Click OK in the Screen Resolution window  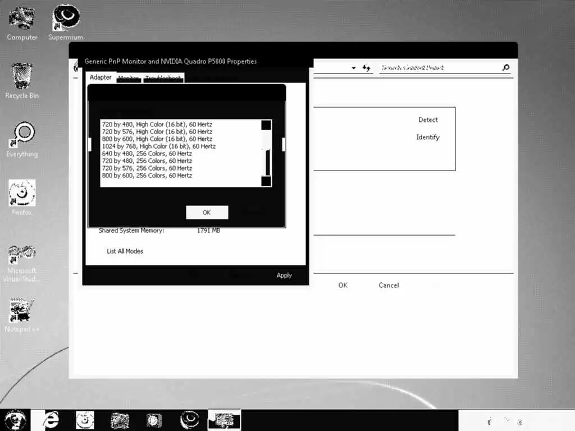coord(343,285)
